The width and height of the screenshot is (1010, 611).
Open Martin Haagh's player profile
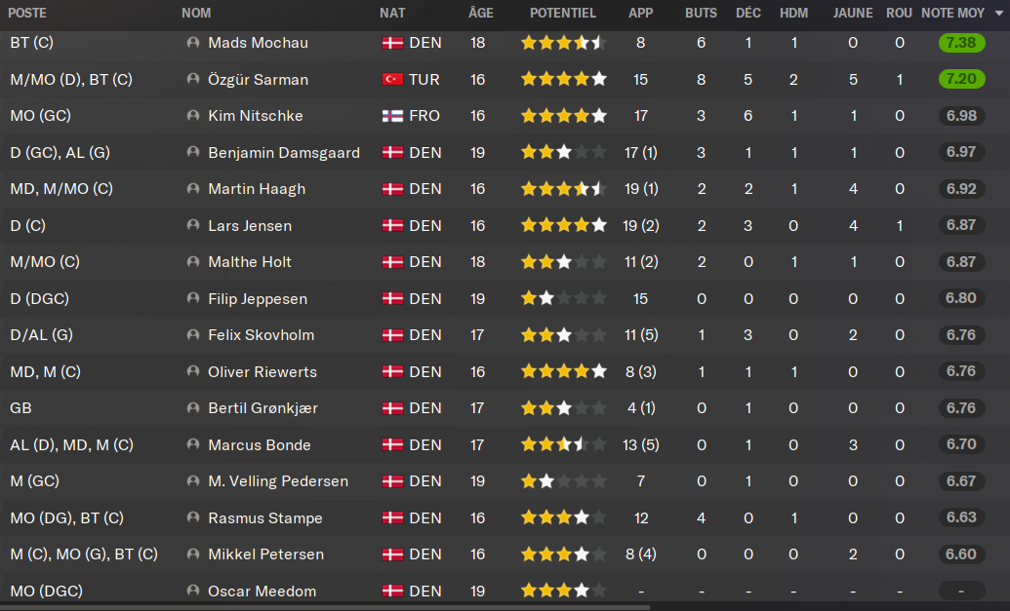tap(257, 189)
